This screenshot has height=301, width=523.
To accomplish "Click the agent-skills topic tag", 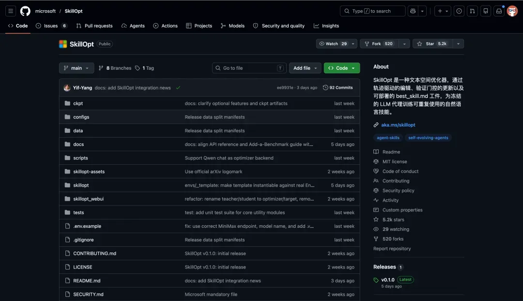I will (x=388, y=138).
